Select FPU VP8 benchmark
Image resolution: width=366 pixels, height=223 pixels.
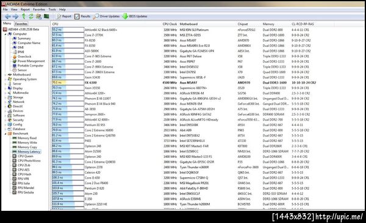pos(21,179)
